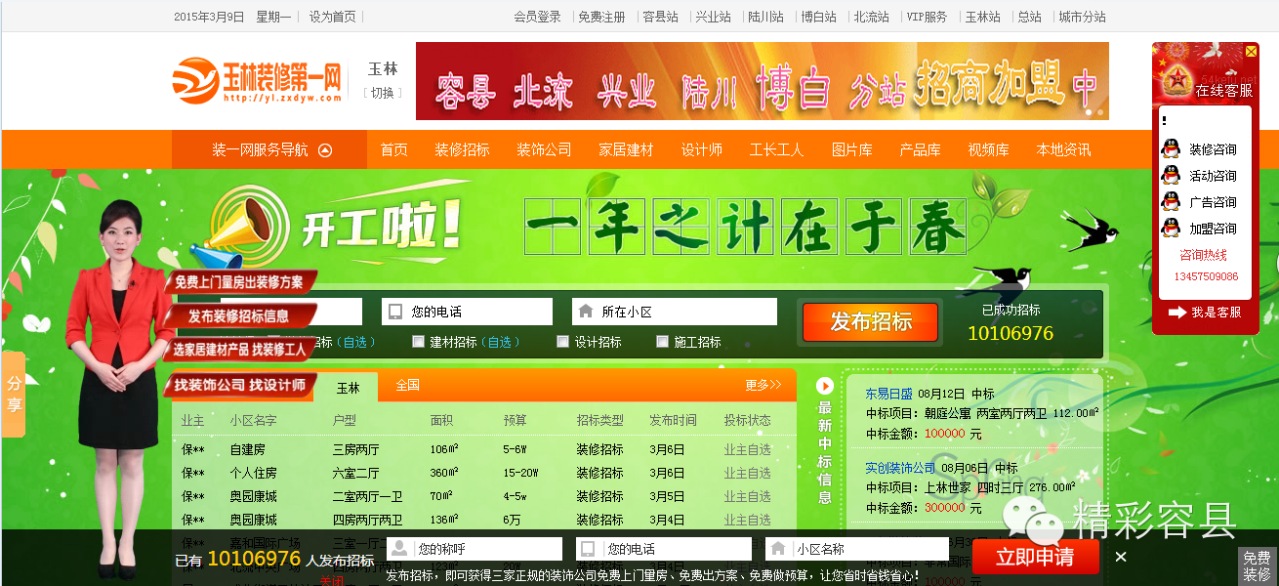Image resolution: width=1279 pixels, height=586 pixels.
Task: Open 家居建材 in navigation bar
Action: (x=626, y=150)
